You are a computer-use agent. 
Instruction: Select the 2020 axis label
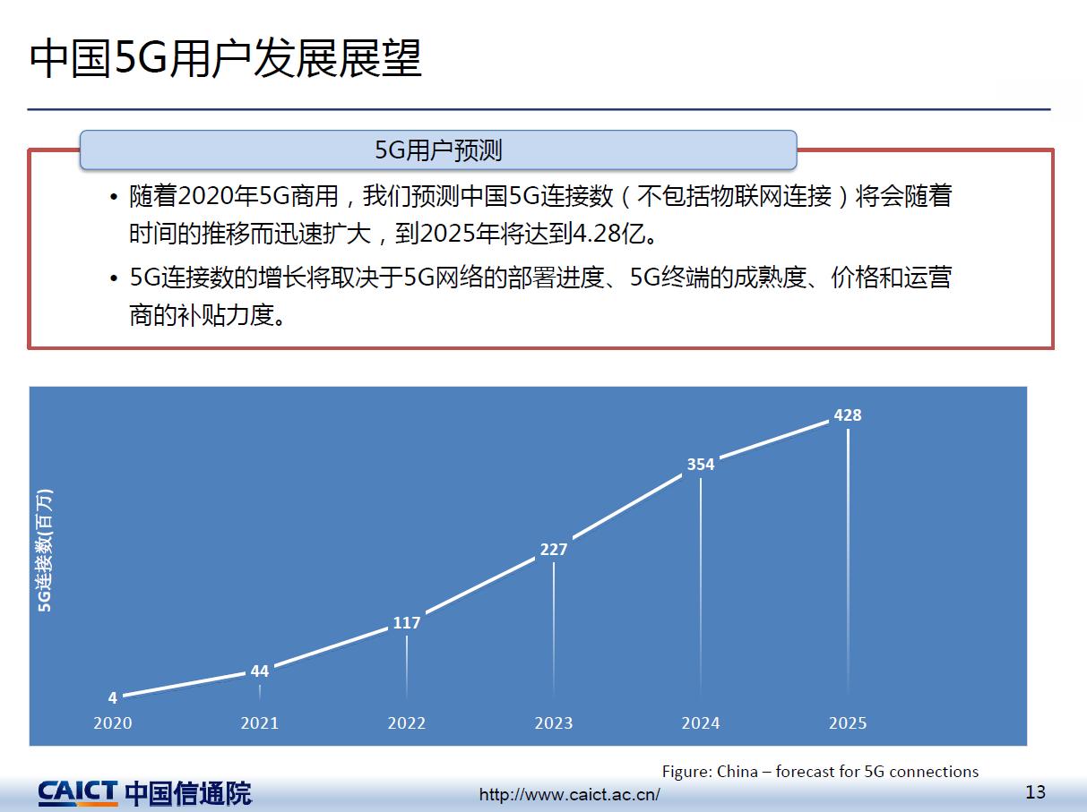click(111, 722)
